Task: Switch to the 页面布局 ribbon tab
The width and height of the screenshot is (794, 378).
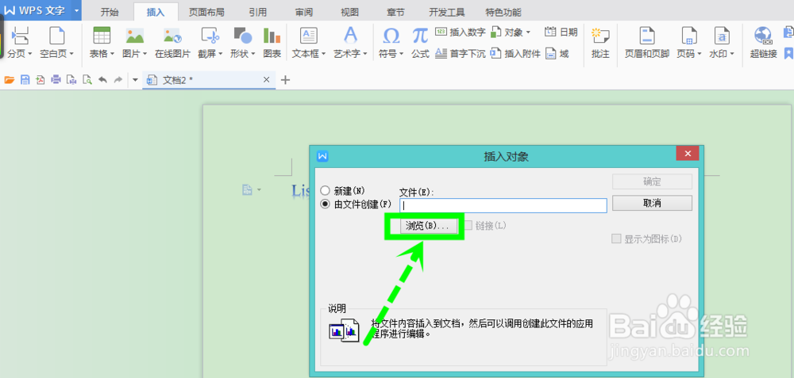Action: click(206, 12)
